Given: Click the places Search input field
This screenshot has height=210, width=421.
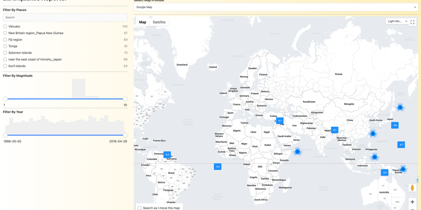Looking at the screenshot, I should (65, 17).
